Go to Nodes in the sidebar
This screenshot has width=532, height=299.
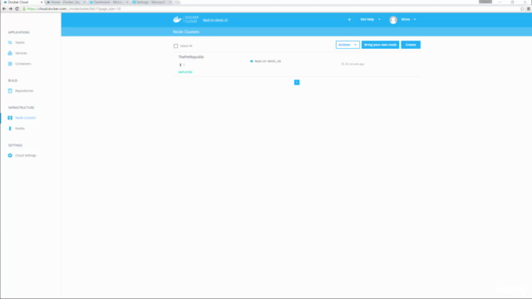(20, 129)
